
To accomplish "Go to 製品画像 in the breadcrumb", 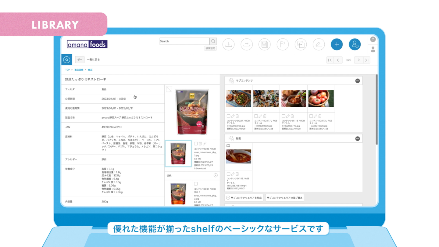I will (79, 70).
